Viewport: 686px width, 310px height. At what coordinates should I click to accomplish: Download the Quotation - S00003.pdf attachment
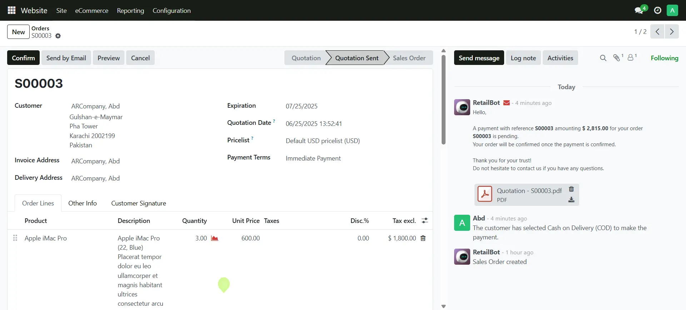point(571,200)
